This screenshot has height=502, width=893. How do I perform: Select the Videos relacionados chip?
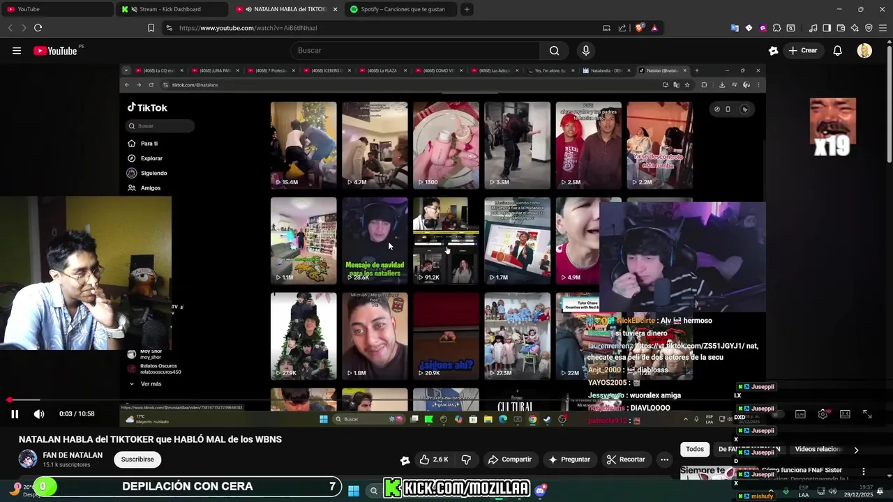pos(818,450)
